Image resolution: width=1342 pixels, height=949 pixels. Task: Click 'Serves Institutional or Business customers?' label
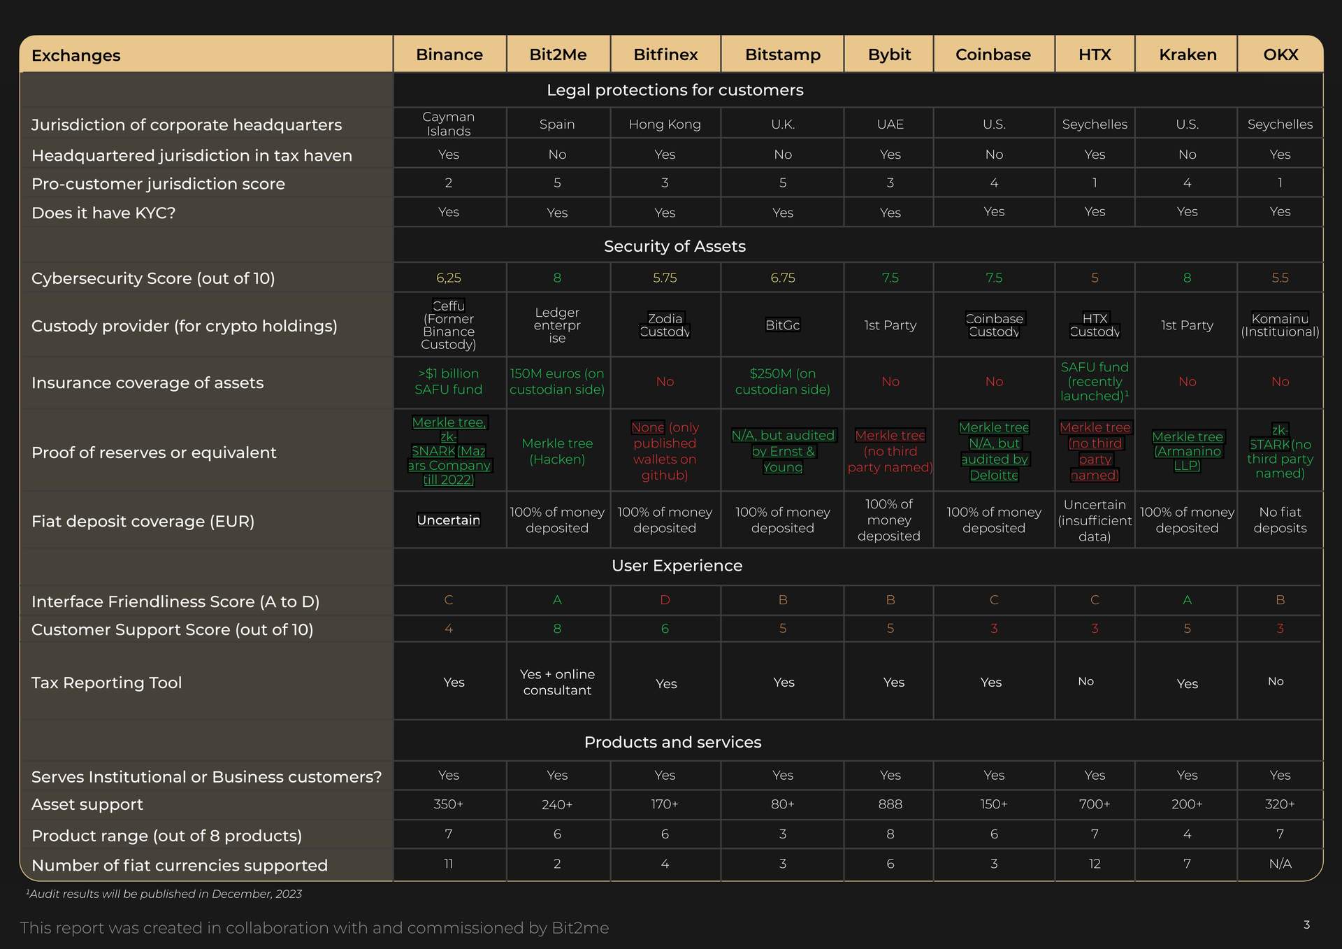pos(206,777)
